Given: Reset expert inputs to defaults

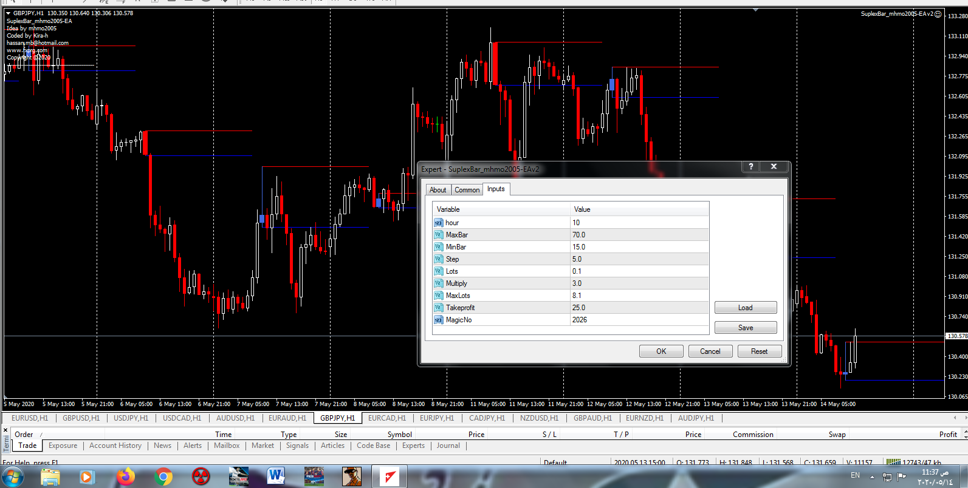Looking at the screenshot, I should point(759,351).
